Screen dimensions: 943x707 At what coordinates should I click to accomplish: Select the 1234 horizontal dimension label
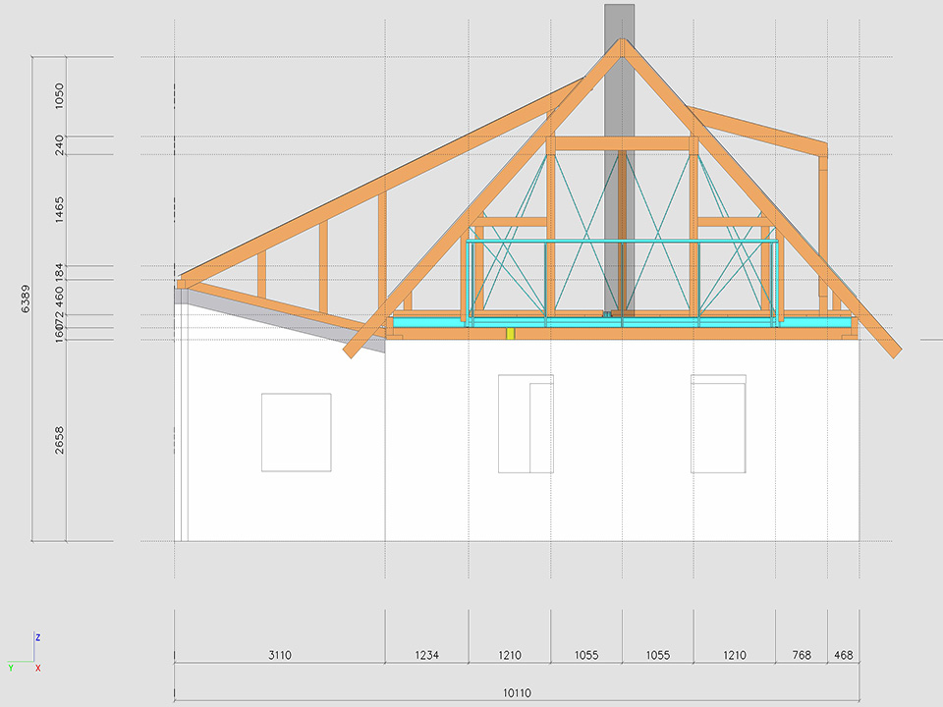[x=426, y=655]
